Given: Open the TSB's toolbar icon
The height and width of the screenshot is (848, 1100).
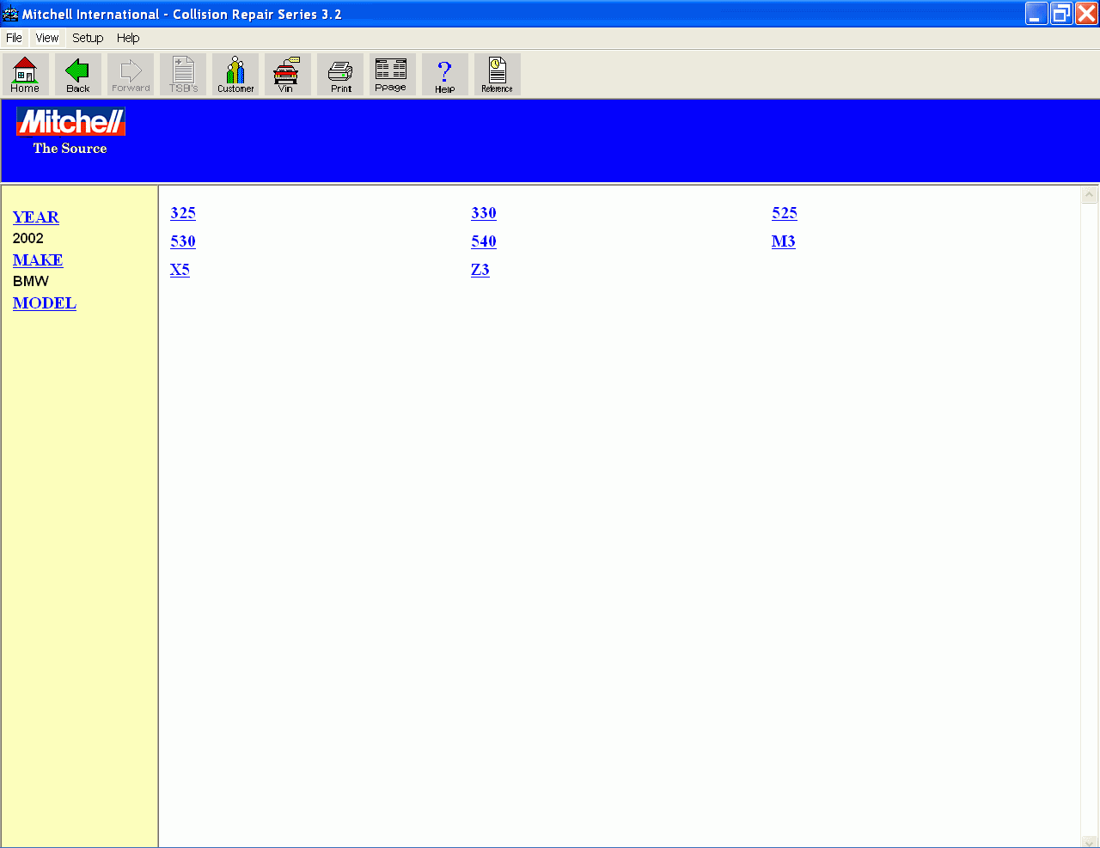Looking at the screenshot, I should (x=183, y=74).
